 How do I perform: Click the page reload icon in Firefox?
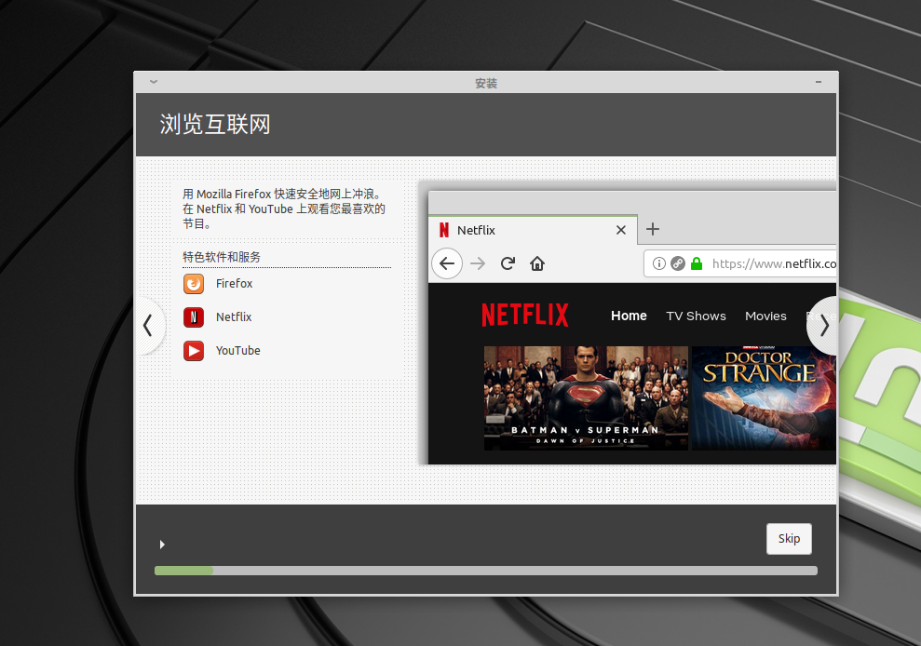(508, 263)
